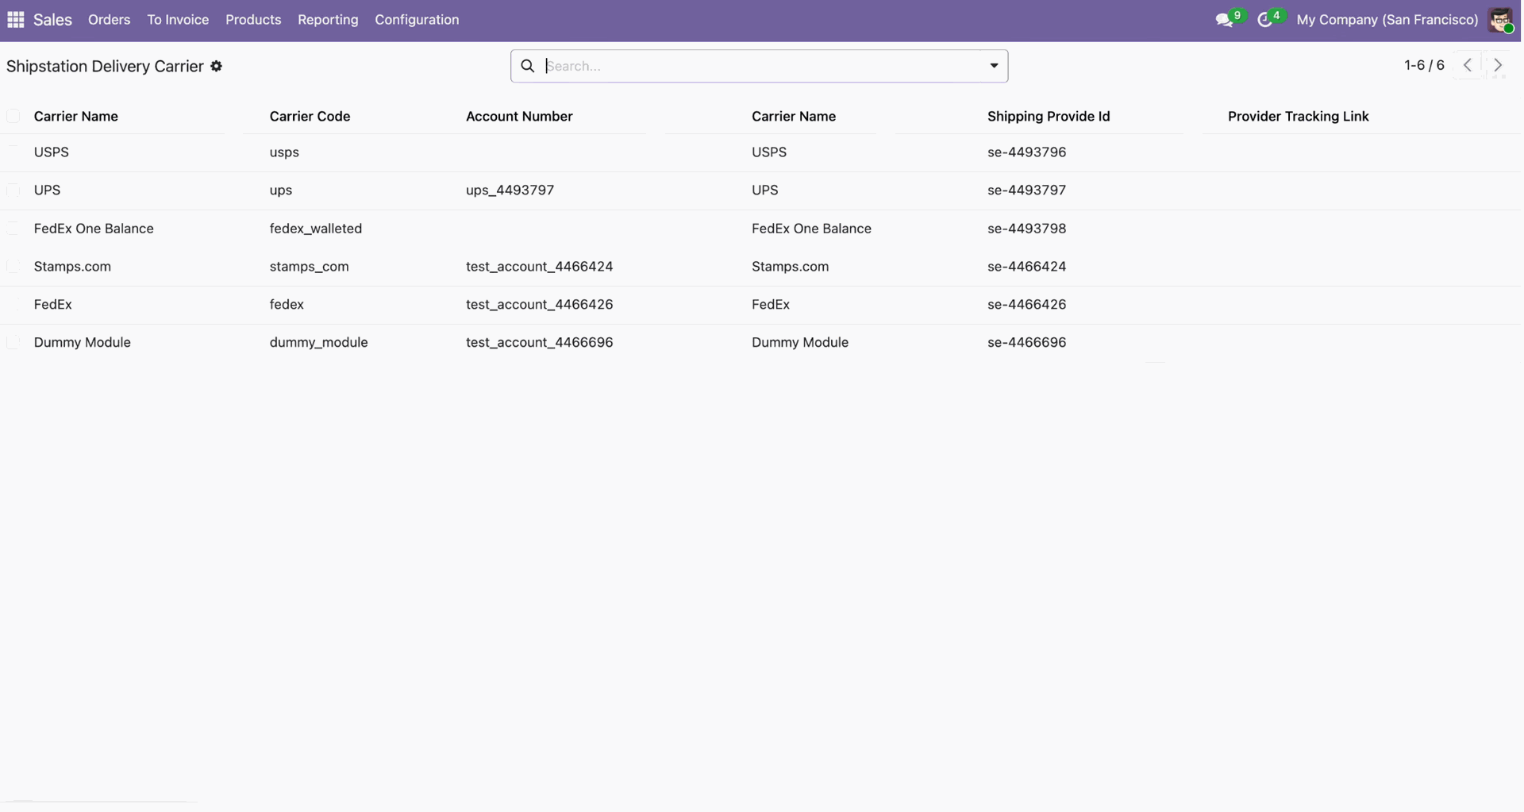
Task: Go to the previous page arrow
Action: [1468, 66]
